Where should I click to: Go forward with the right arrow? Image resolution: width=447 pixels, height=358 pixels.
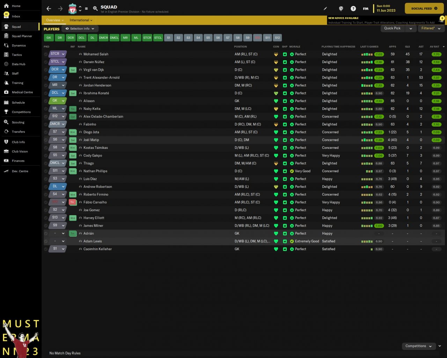(60, 9)
